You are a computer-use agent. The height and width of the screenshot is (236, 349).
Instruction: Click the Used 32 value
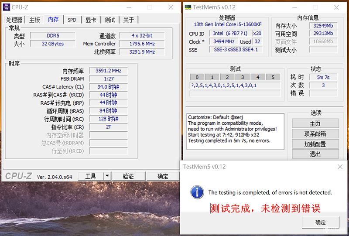click(x=257, y=41)
